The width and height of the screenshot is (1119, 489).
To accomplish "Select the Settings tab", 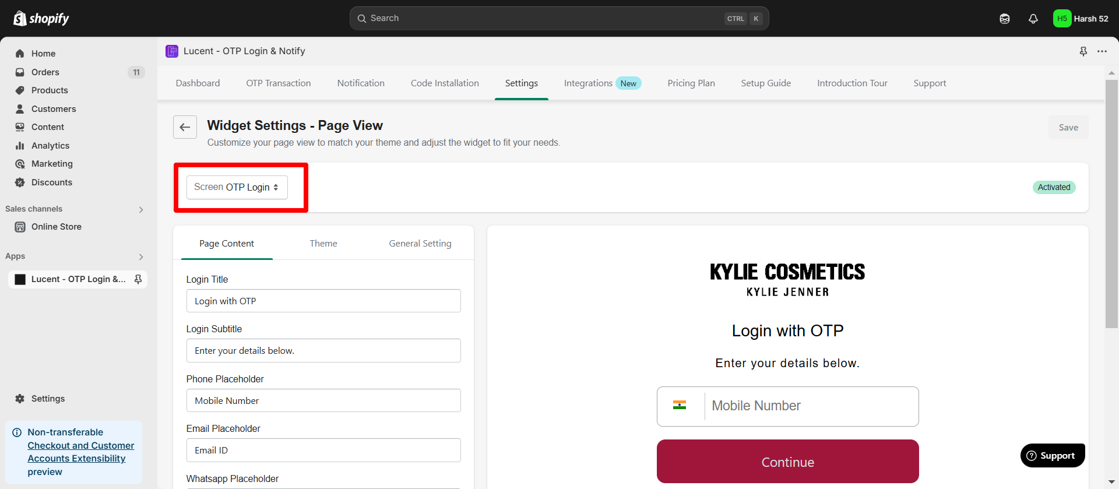I will tap(522, 83).
